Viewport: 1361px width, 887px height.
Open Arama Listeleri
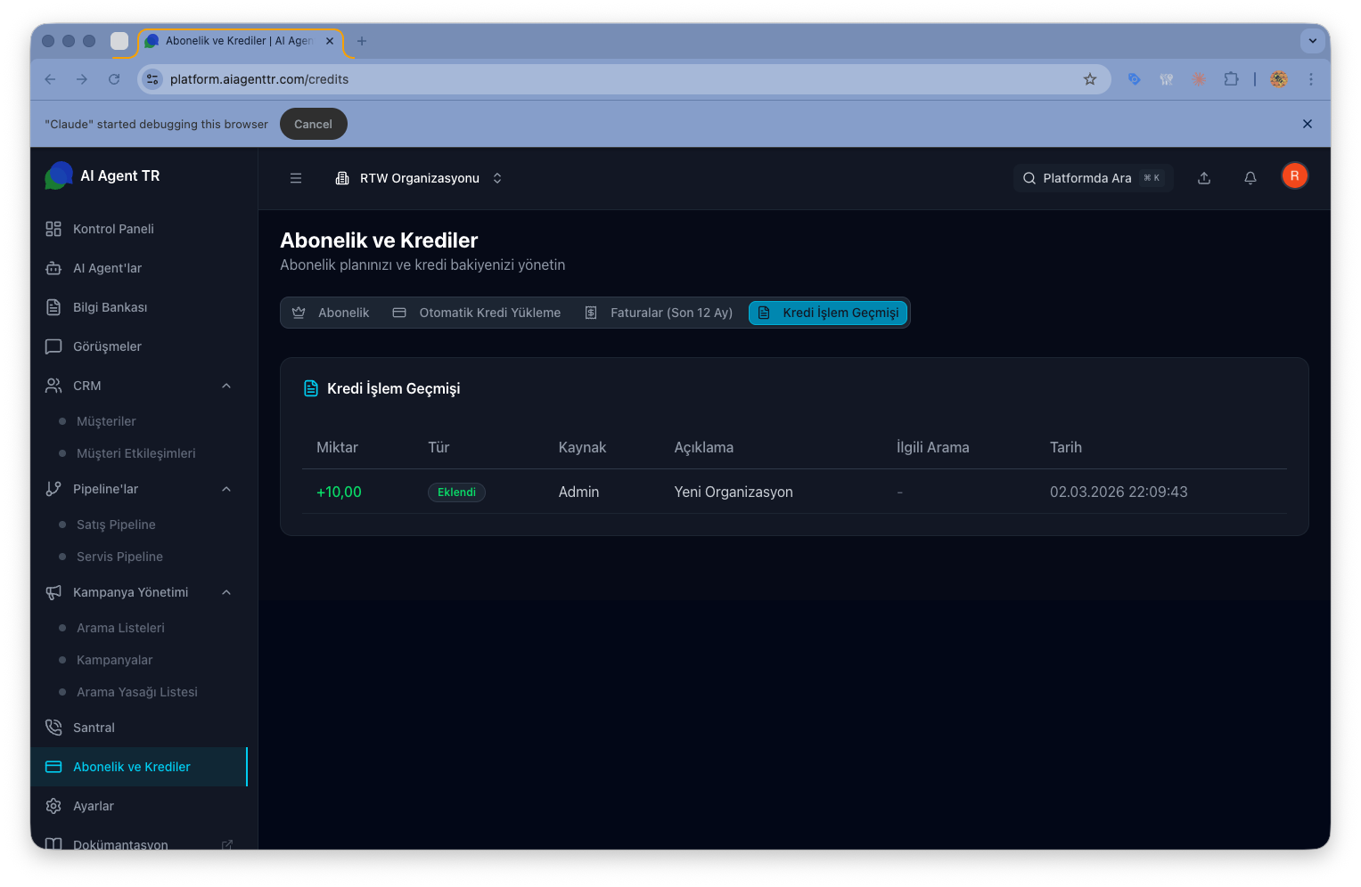(120, 628)
